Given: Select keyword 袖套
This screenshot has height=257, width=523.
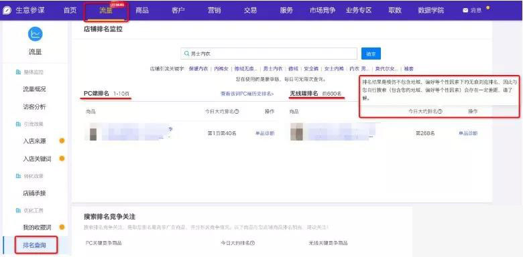Looking at the screenshot, I should click(x=408, y=69).
